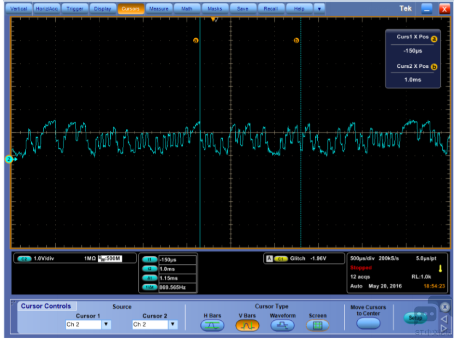
Task: Click the C1 trigger source badge
Action: (x=281, y=258)
